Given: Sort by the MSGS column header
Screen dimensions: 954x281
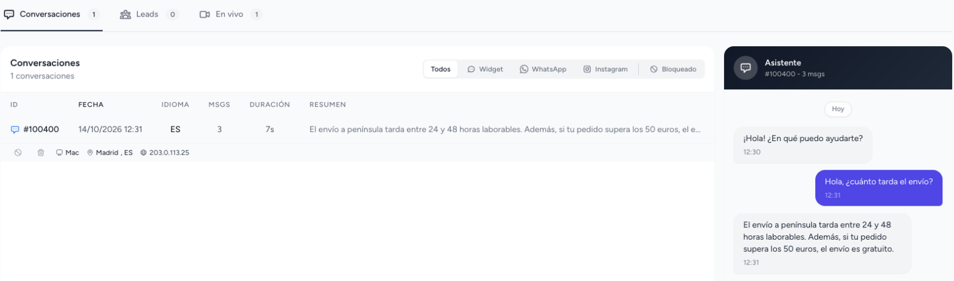Looking at the screenshot, I should (x=220, y=105).
